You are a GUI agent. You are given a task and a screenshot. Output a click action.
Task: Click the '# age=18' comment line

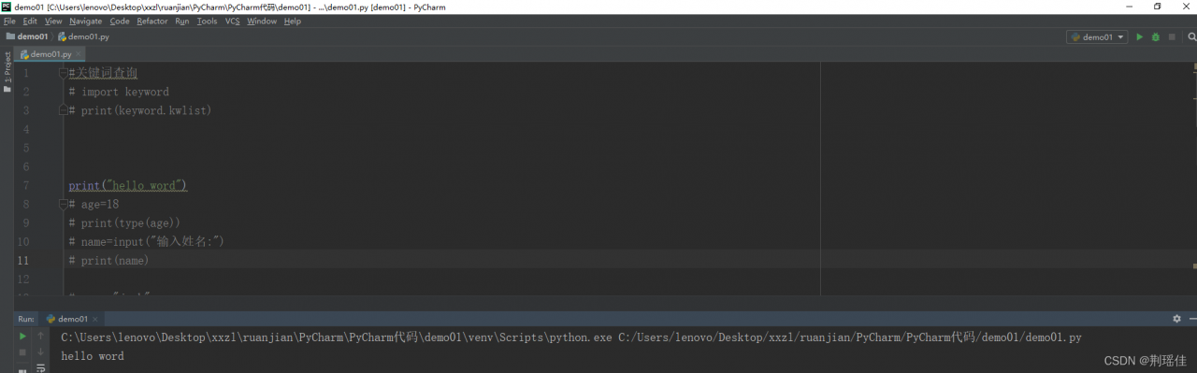pyautogui.click(x=94, y=204)
